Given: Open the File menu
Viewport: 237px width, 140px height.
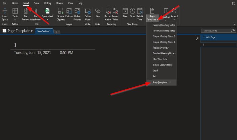Looking at the screenshot, I should coord(4,3).
